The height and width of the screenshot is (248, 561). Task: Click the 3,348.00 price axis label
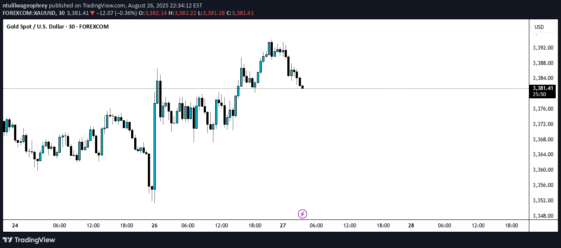click(542, 216)
